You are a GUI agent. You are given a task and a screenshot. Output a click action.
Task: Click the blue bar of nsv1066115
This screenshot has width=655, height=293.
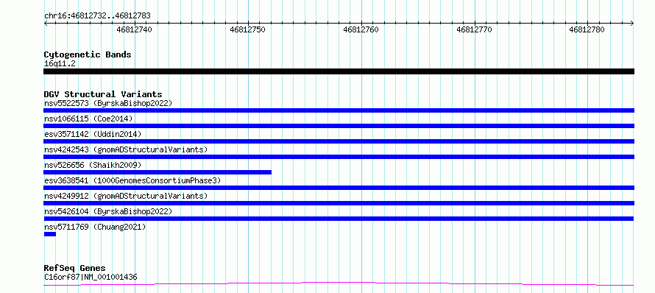[x=339, y=126]
